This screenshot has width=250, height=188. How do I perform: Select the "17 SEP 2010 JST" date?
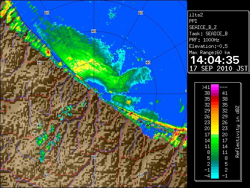coord(218,69)
